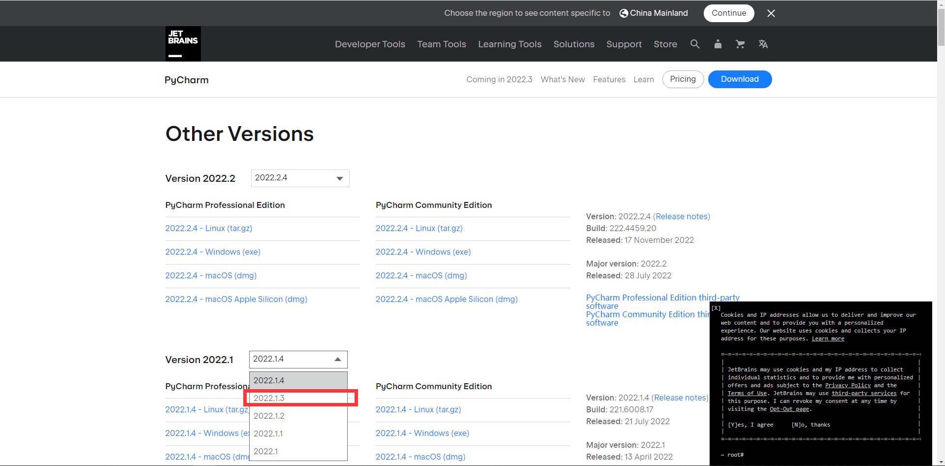
Task: Click the globe icon beside China Mainland
Action: [623, 13]
